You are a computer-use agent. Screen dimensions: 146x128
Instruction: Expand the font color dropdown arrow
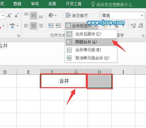click(3, 26)
